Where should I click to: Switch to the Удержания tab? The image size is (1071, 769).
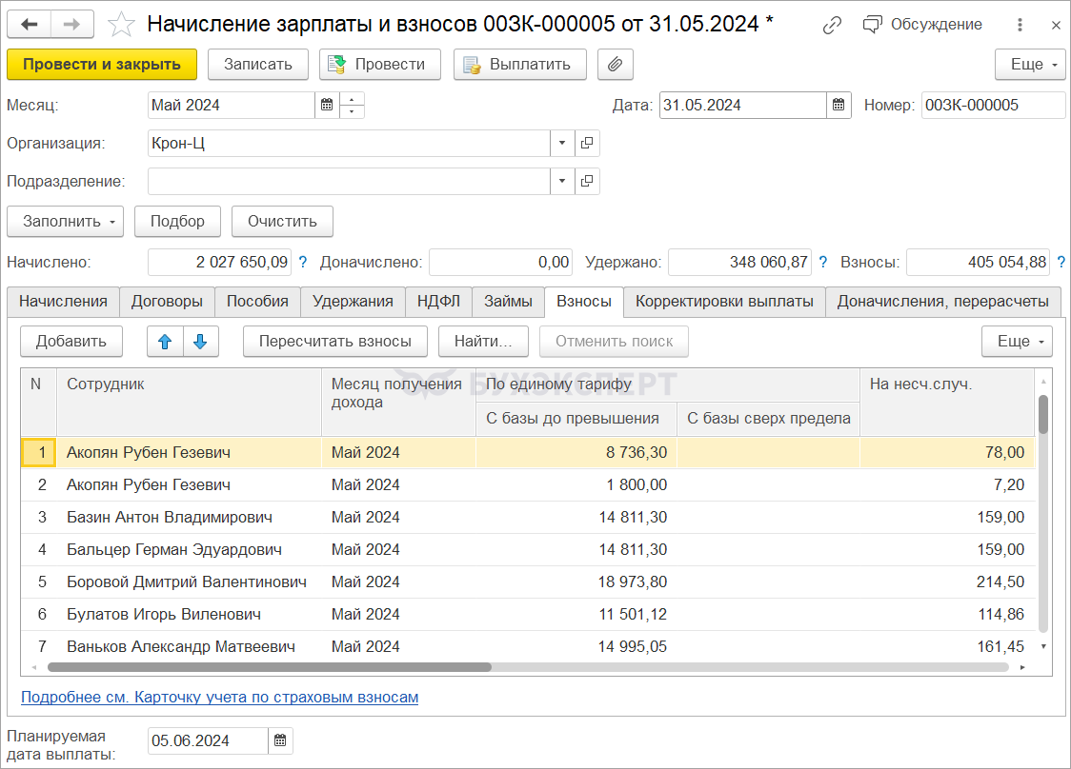(353, 302)
